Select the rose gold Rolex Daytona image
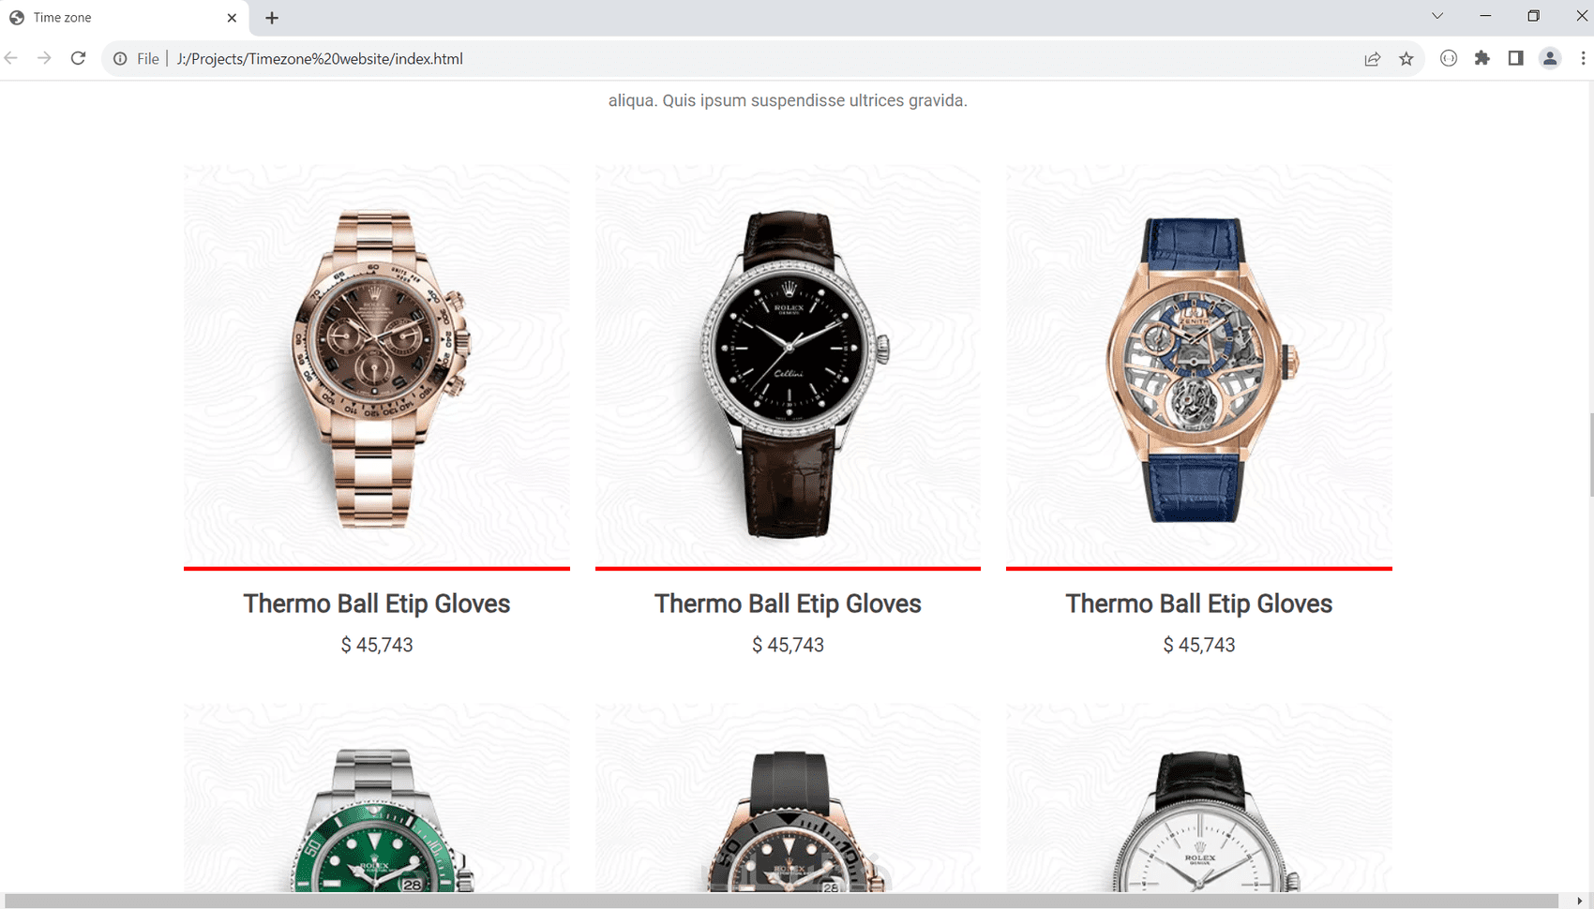This screenshot has height=909, width=1594. 377,366
